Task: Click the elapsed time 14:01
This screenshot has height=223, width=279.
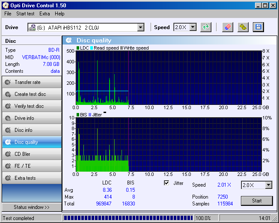Action: (x=264, y=218)
